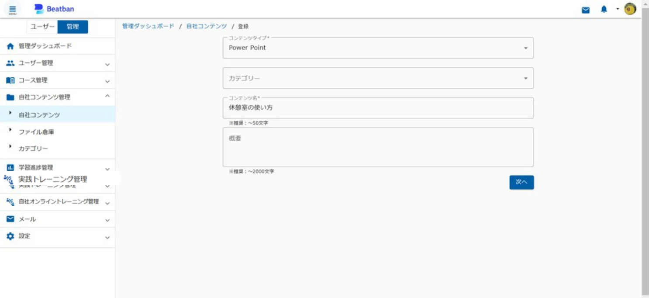Viewport: 649px width, 298px height.
Task: Click the icon for 自社オンライントレーニング管理
Action: coord(10,202)
